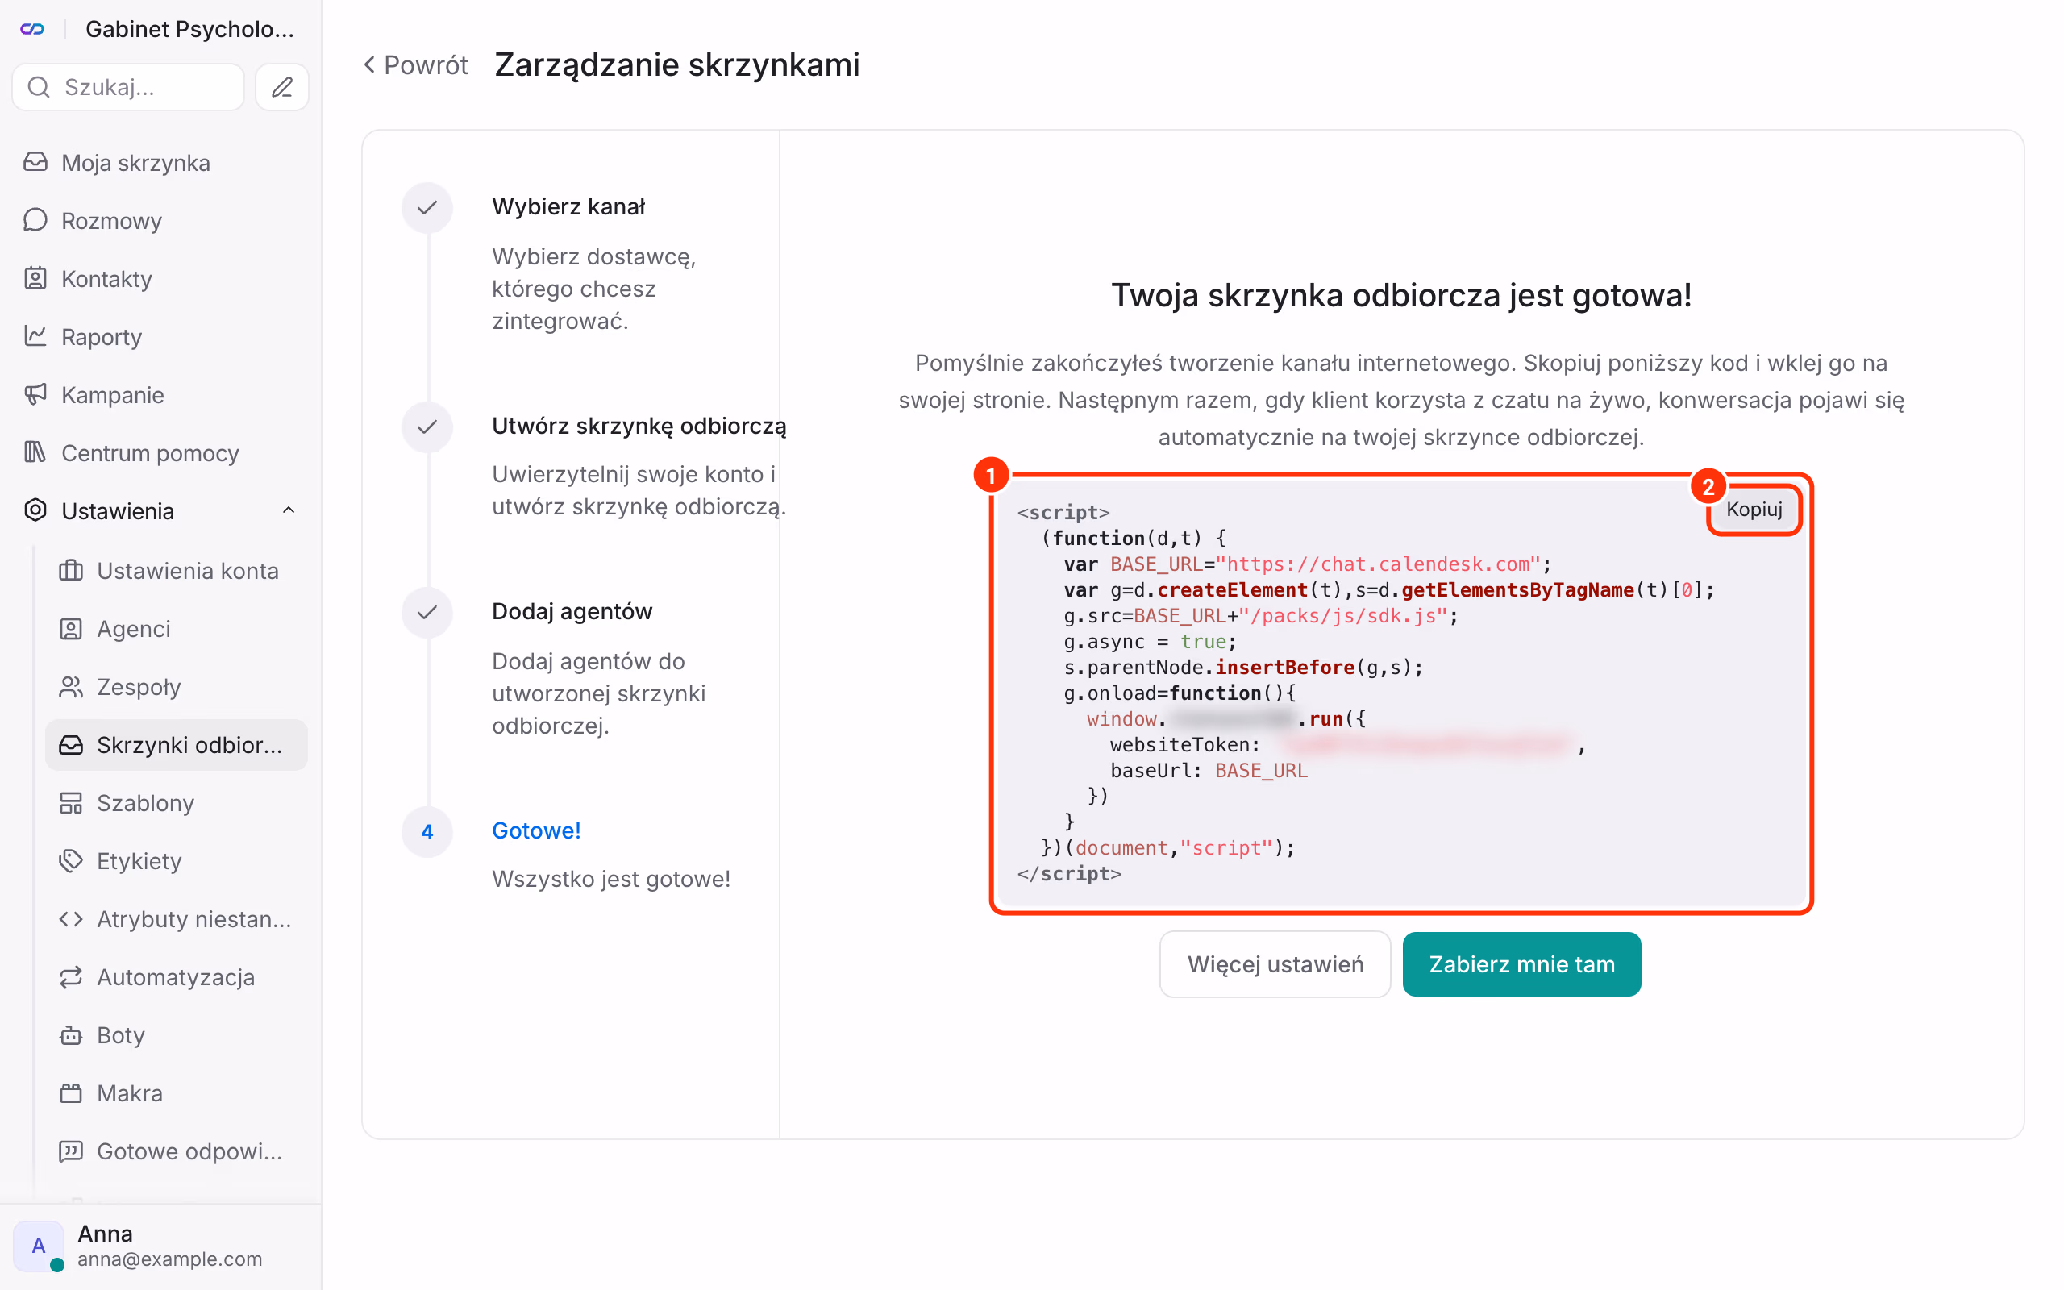Viewport: 2064px width, 1290px height.
Task: Click step Dodaj agentów checkmark
Action: pos(427,612)
